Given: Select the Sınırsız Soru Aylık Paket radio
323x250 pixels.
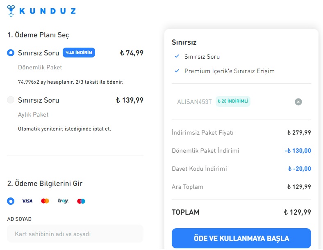Looking at the screenshot, I should pos(11,100).
